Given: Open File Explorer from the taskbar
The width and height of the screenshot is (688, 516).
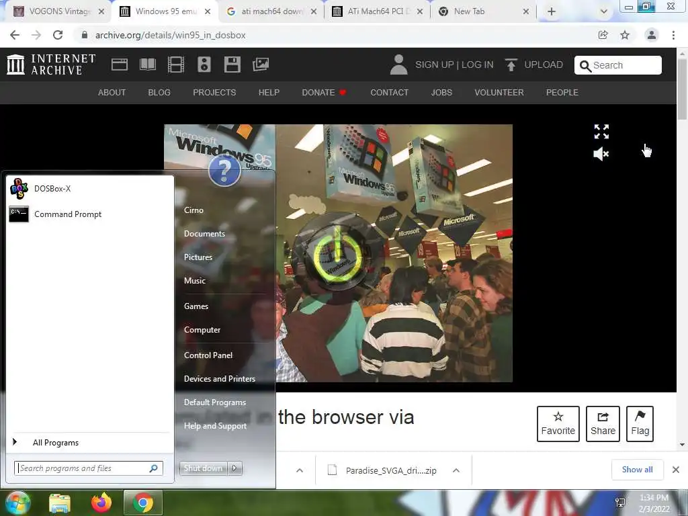Looking at the screenshot, I should point(60,503).
